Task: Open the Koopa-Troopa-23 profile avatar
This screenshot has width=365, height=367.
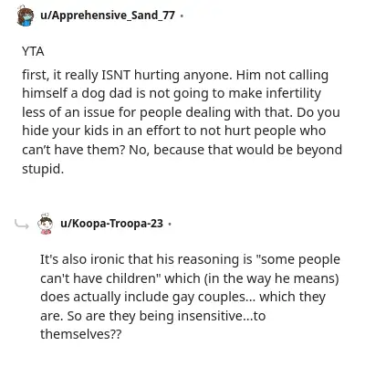Action: click(x=45, y=224)
